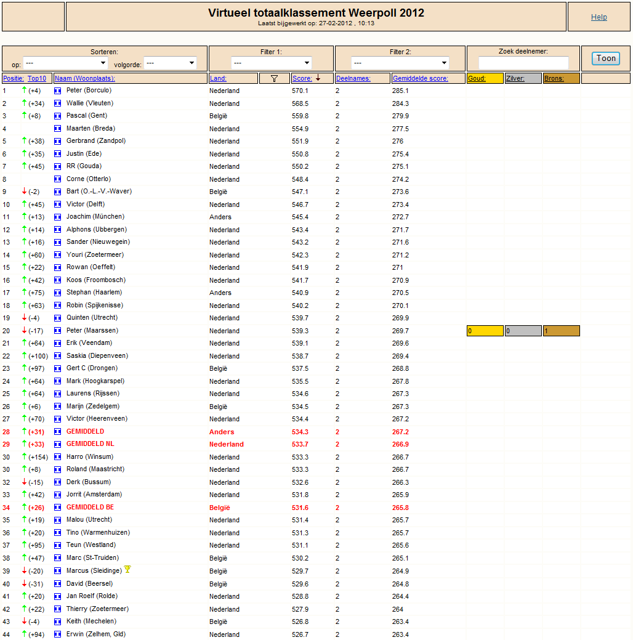Click the Top10 header link
The image size is (633, 640).
pyautogui.click(x=37, y=78)
